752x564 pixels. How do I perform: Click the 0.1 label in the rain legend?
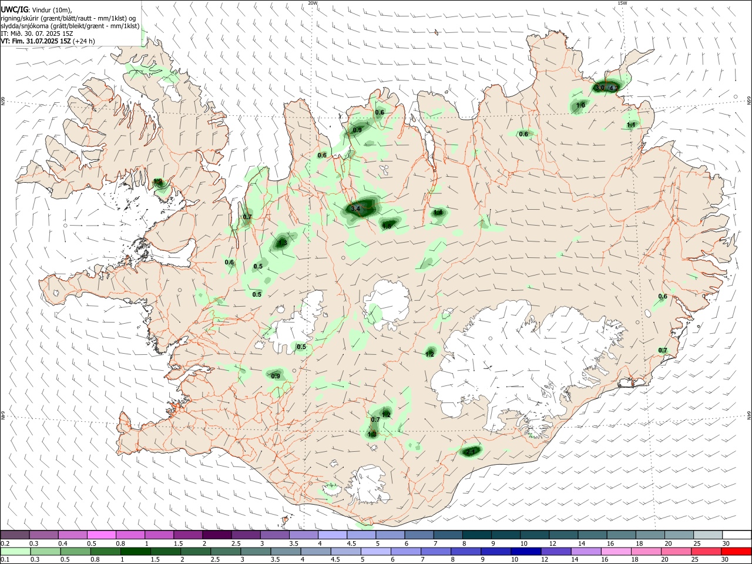(x=5, y=560)
